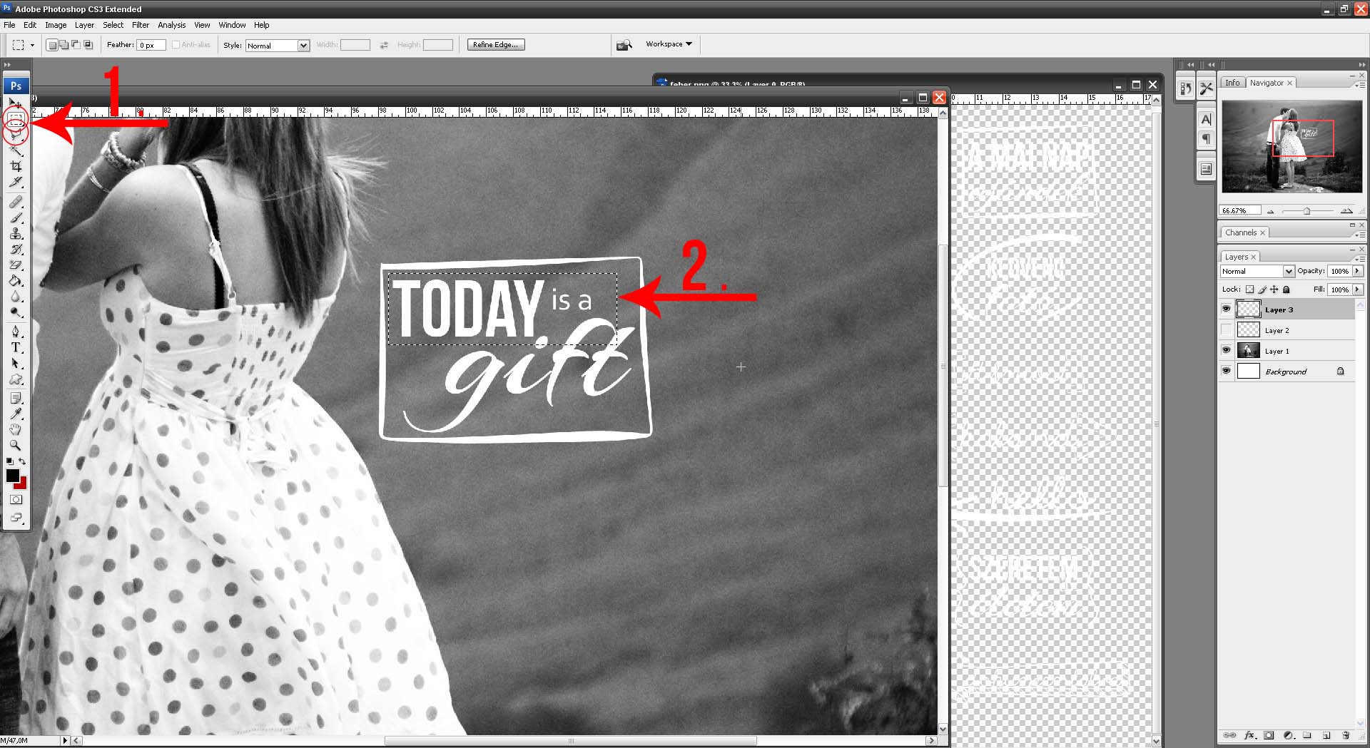This screenshot has height=748, width=1370.
Task: Add layer style with fx icon
Action: tap(1249, 735)
